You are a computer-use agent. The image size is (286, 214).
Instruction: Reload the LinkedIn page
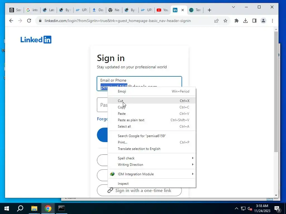[29, 21]
